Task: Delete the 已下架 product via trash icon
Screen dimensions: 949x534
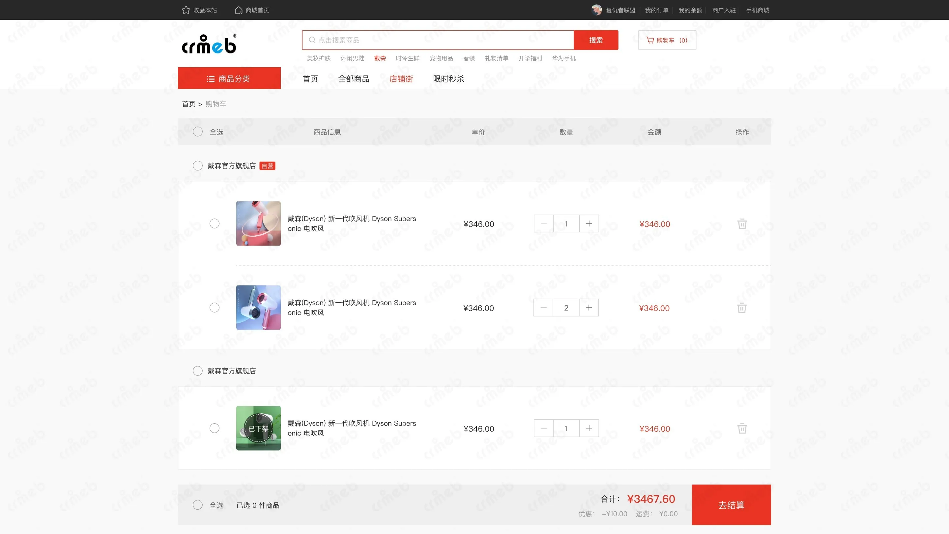Action: click(x=742, y=428)
